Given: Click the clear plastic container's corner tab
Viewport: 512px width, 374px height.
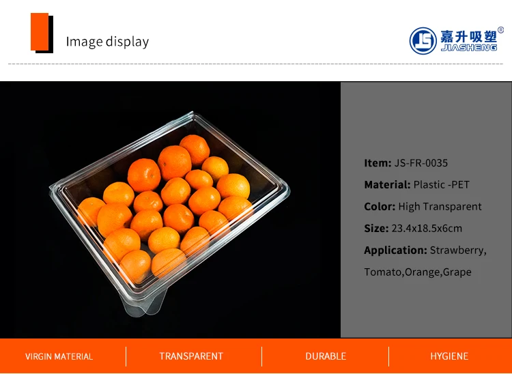Looking at the screenshot, I should pos(143,304).
